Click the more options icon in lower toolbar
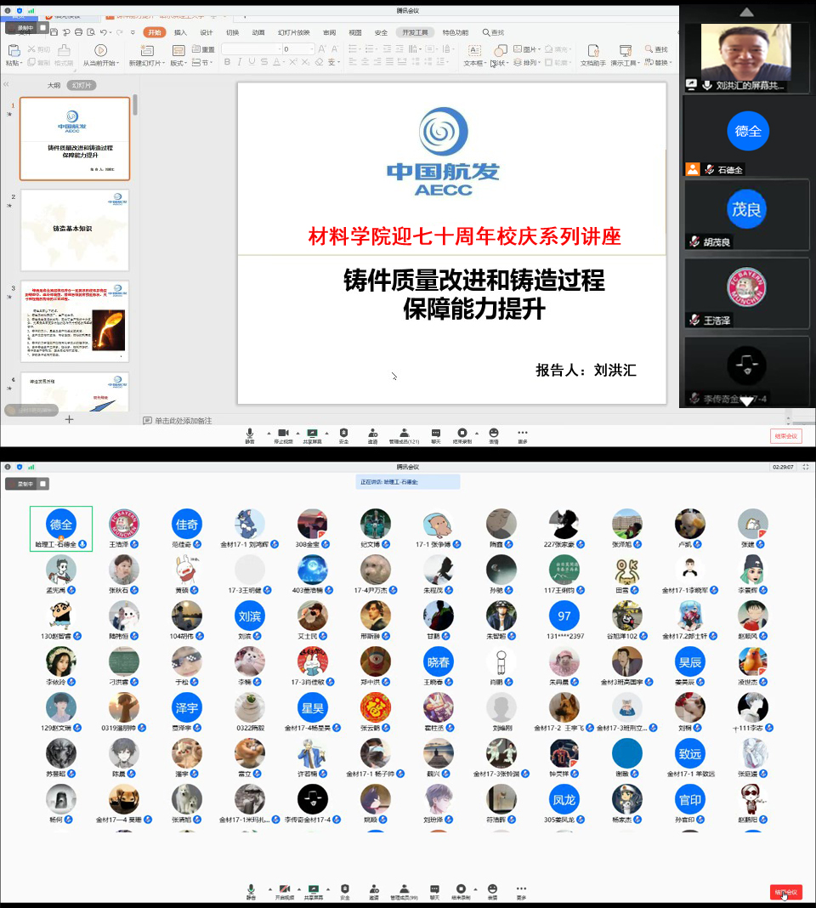 click(x=521, y=889)
